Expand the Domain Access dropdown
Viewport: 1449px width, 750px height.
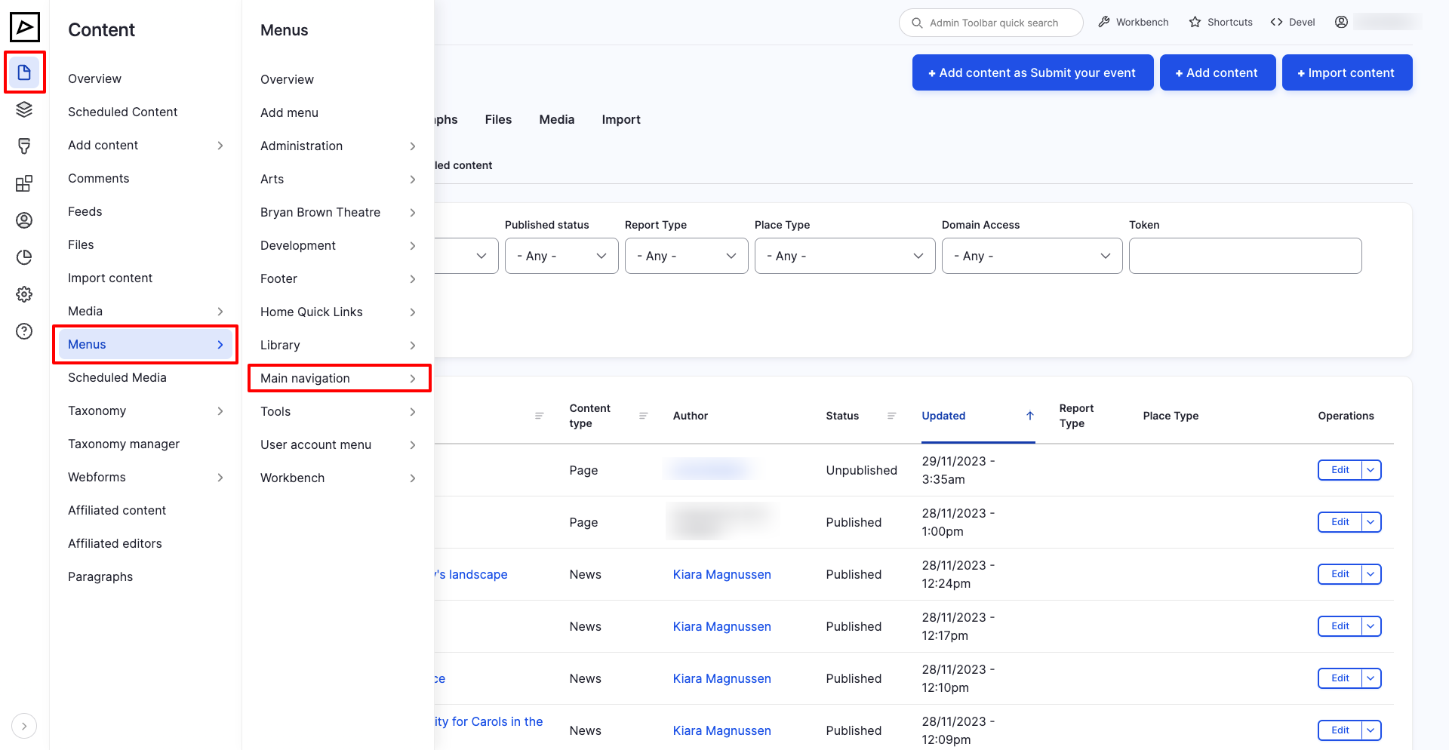click(1032, 256)
